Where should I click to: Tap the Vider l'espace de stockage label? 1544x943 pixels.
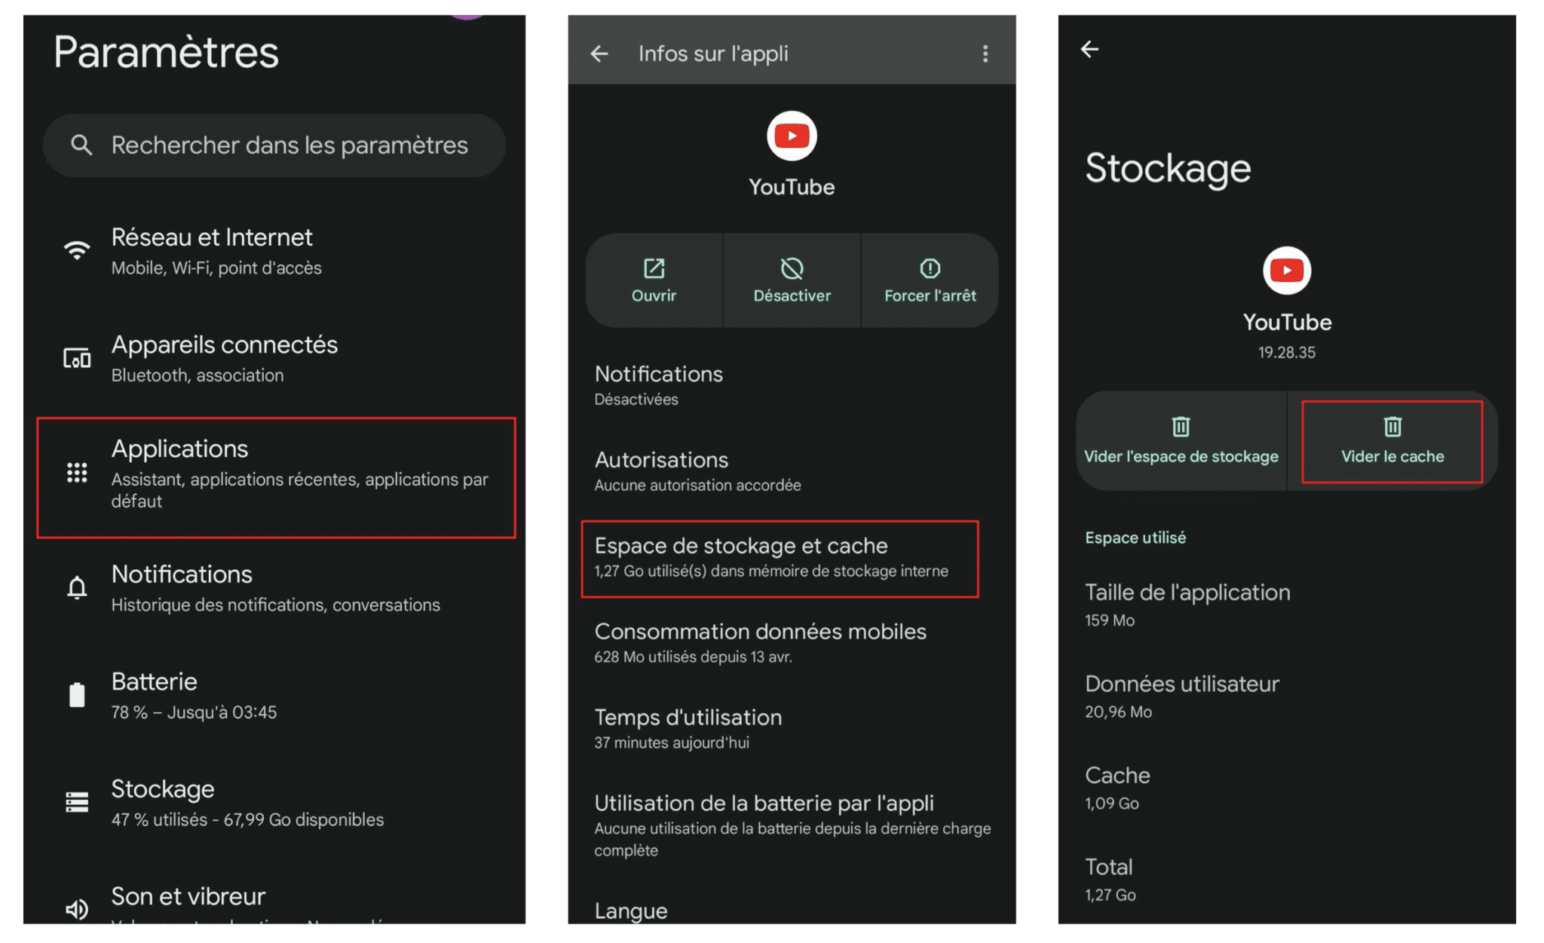pos(1181,457)
